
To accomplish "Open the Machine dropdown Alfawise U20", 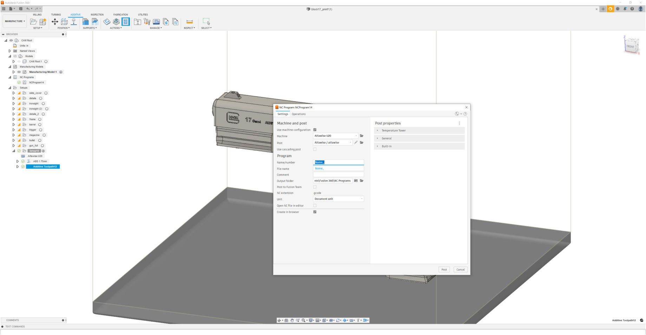I will pos(336,136).
